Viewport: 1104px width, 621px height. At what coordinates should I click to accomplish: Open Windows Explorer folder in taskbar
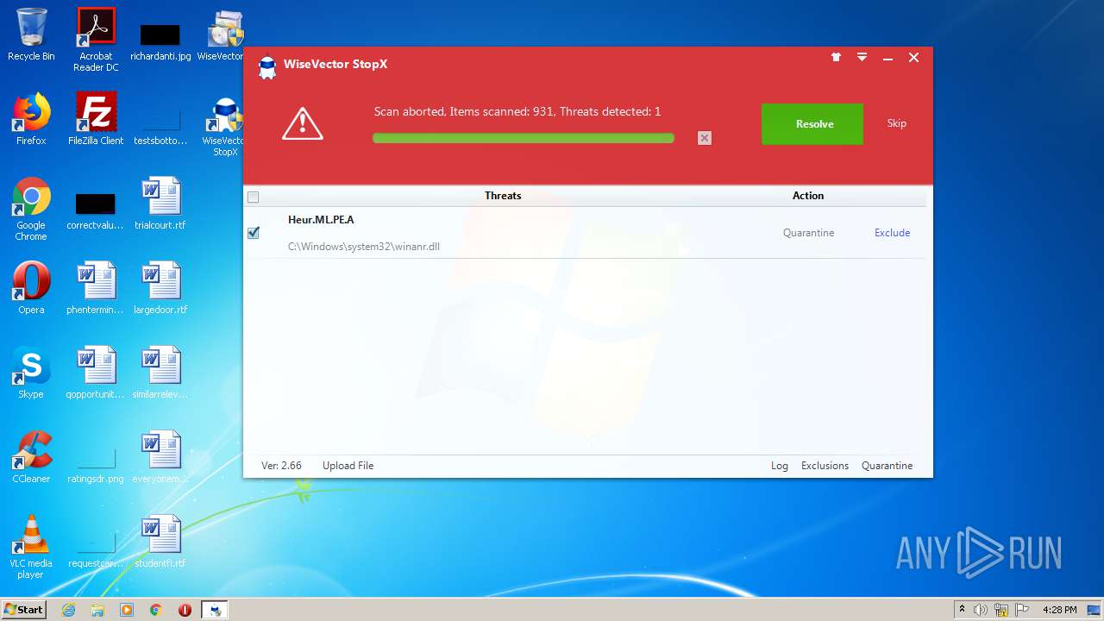pos(97,610)
